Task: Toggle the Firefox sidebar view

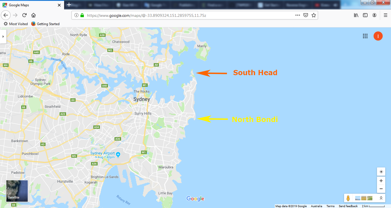Action: coord(365,15)
